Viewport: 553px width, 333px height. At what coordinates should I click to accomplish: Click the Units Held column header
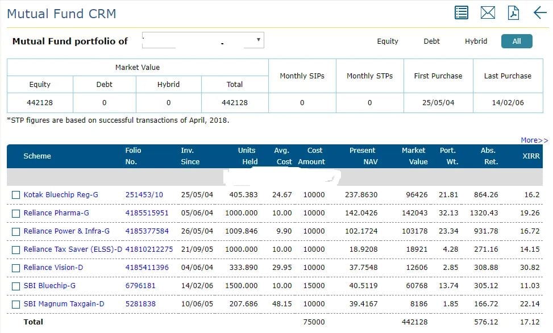pyautogui.click(x=248, y=156)
